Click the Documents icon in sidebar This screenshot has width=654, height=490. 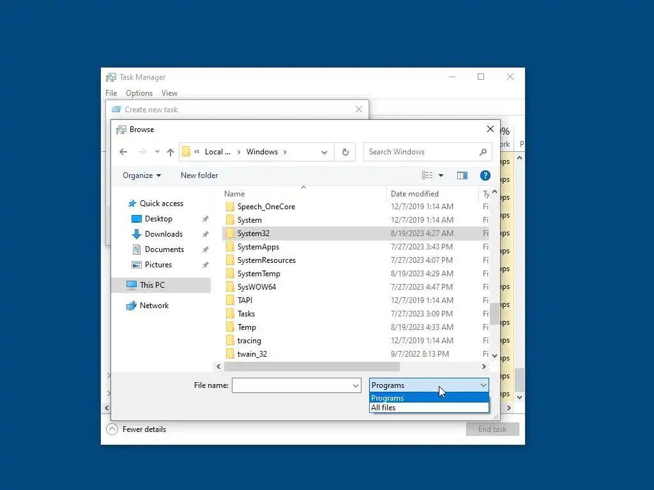click(137, 249)
